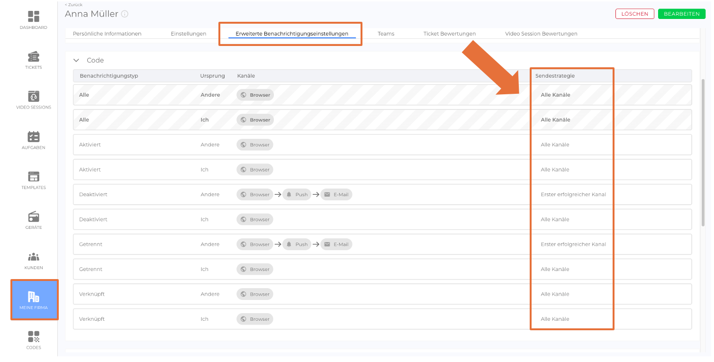Viewport: 714px width, 362px height.
Task: Open the Dashboard sidebar icon
Action: [34, 17]
